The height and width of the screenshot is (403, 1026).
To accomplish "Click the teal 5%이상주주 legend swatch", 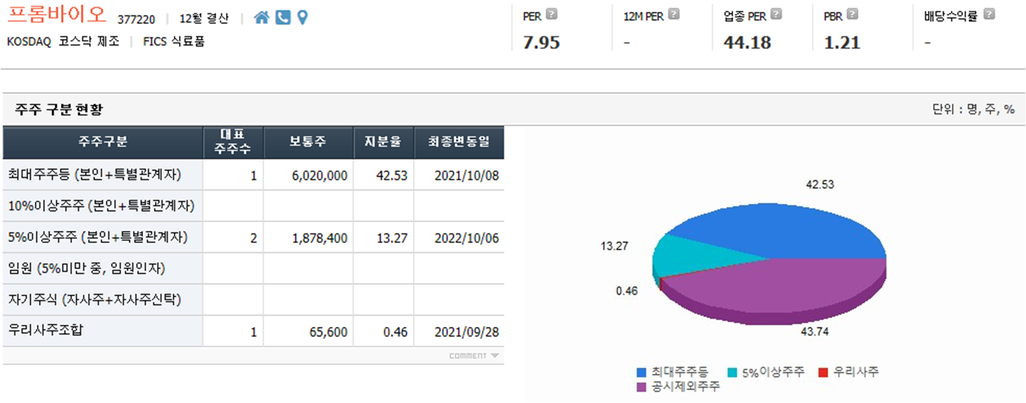I will pos(732,372).
